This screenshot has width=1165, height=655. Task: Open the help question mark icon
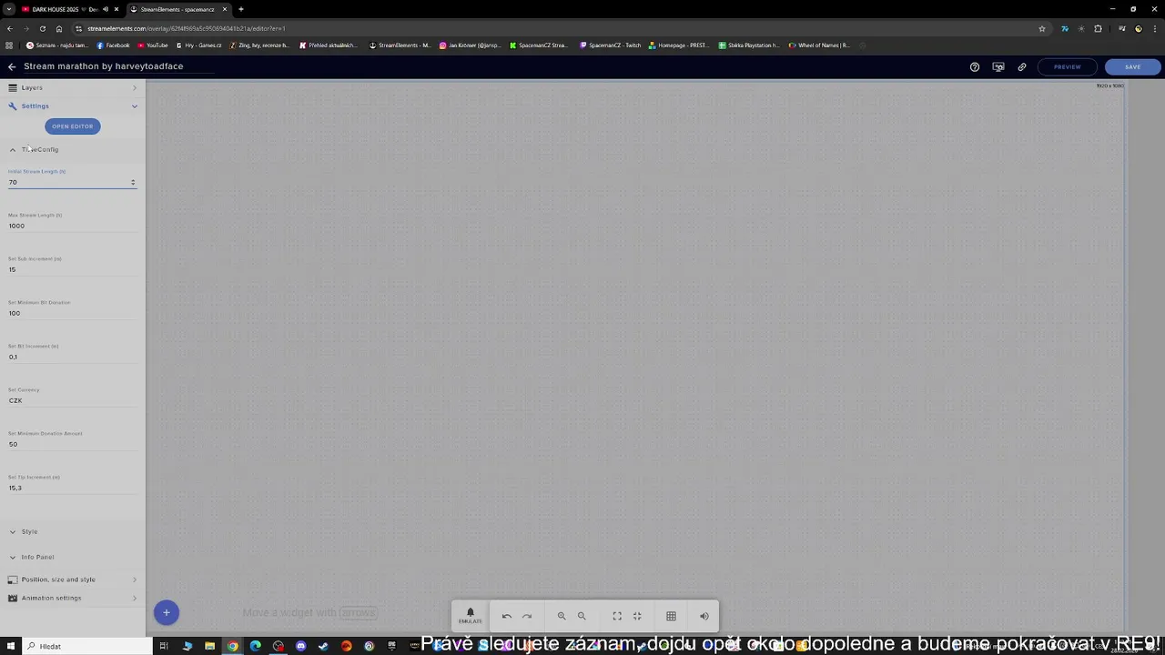975,66
